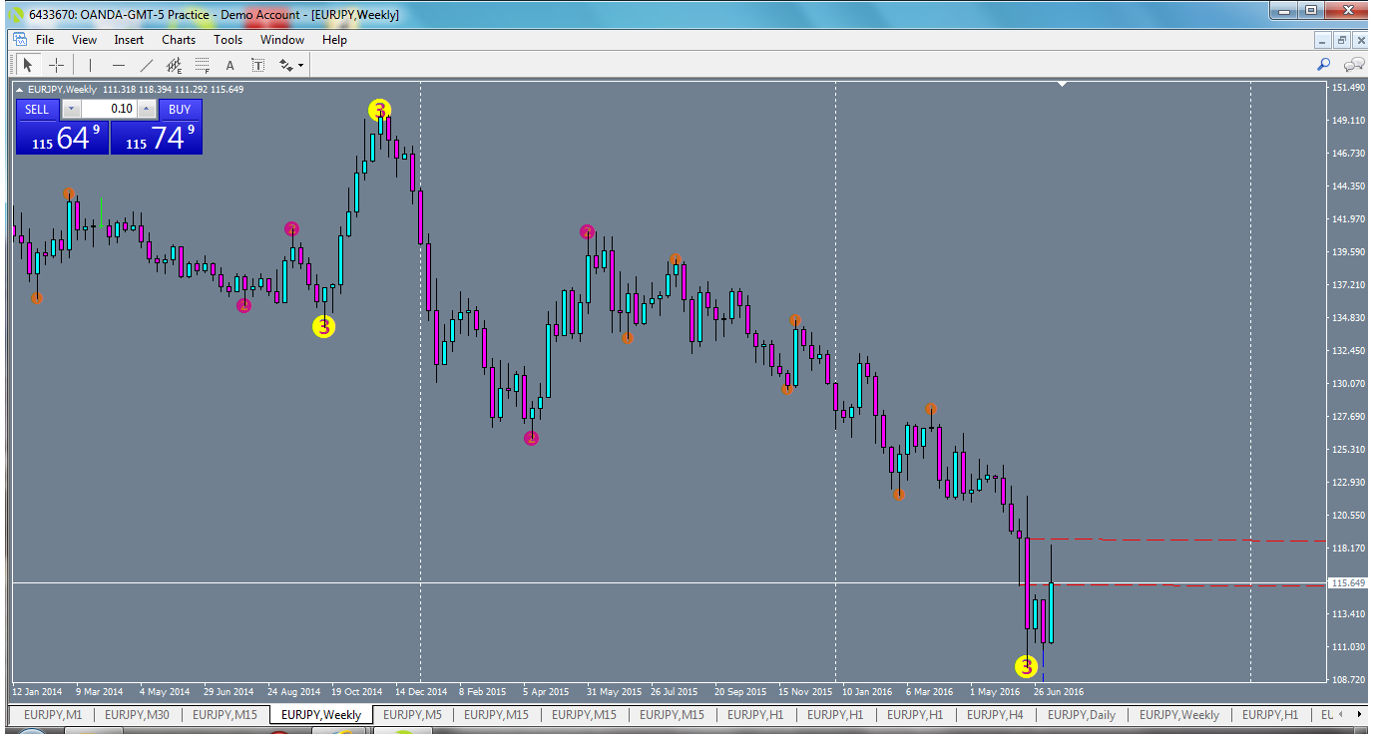The image size is (1379, 734).
Task: Select the Text Label tool
Action: pyautogui.click(x=256, y=64)
